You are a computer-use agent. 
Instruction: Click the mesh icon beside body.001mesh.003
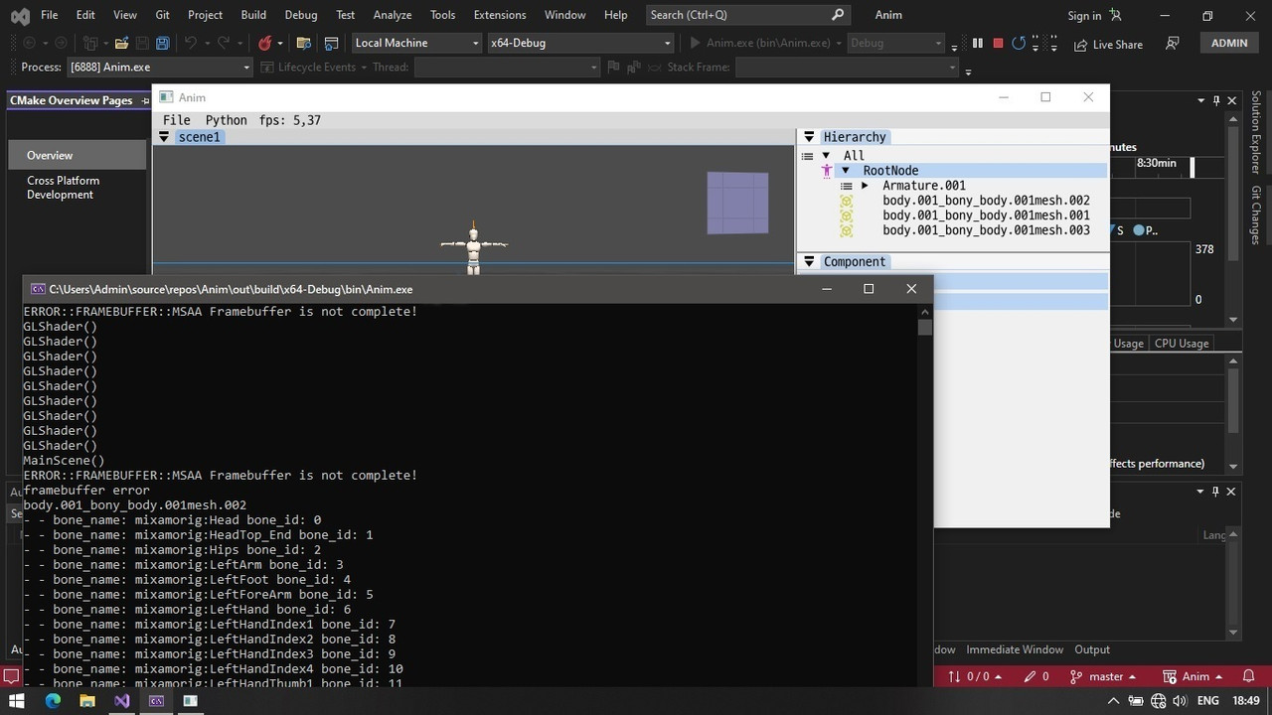tap(847, 230)
